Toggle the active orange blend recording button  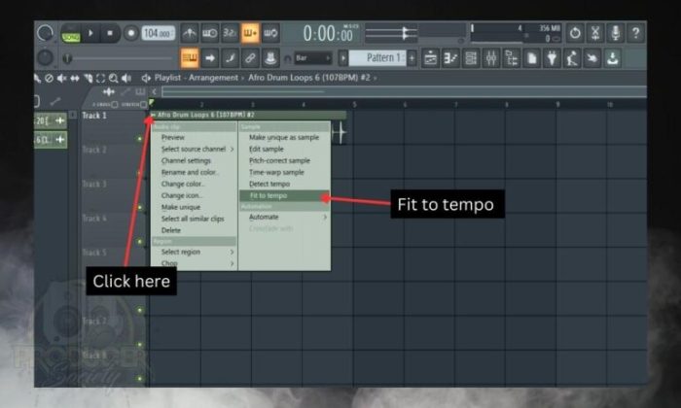point(250,33)
